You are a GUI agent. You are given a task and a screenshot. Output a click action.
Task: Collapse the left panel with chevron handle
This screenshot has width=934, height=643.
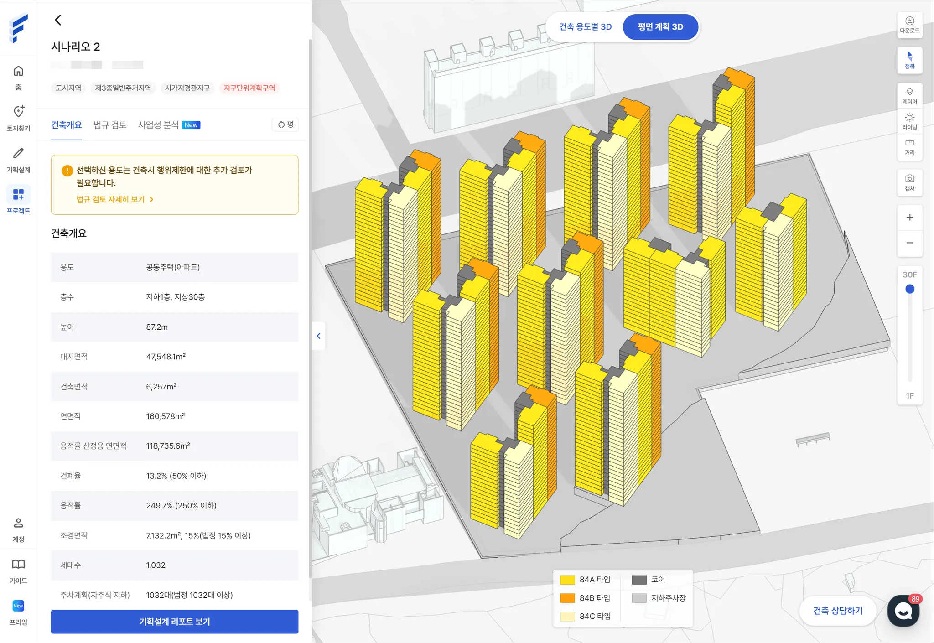tap(318, 336)
